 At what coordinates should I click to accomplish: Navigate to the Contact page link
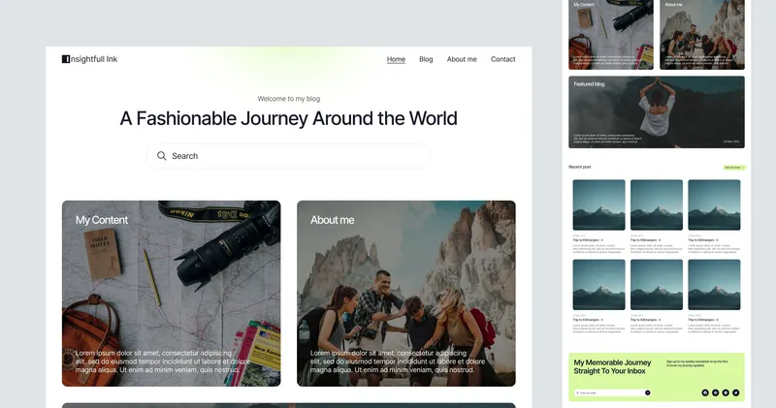tap(503, 59)
